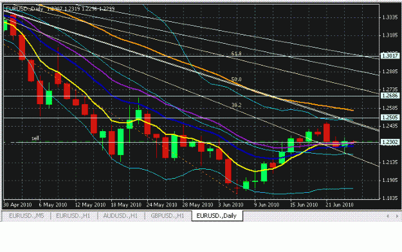Open the AUDUSD.,H1 chart tab
Viewport: 402px width, 252px height.
click(120, 216)
